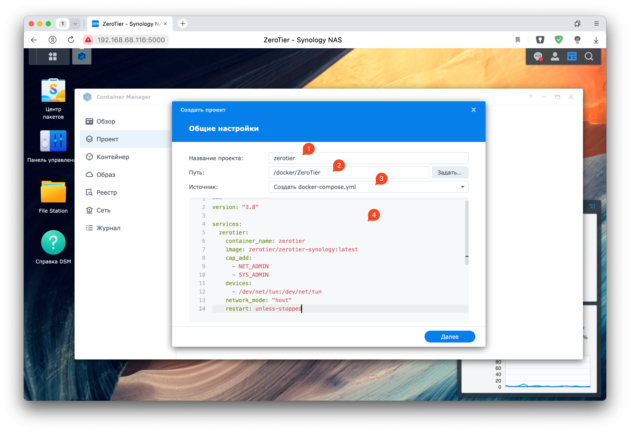
Task: Click Путь input field /docker/ZeroTier
Action: [349, 172]
